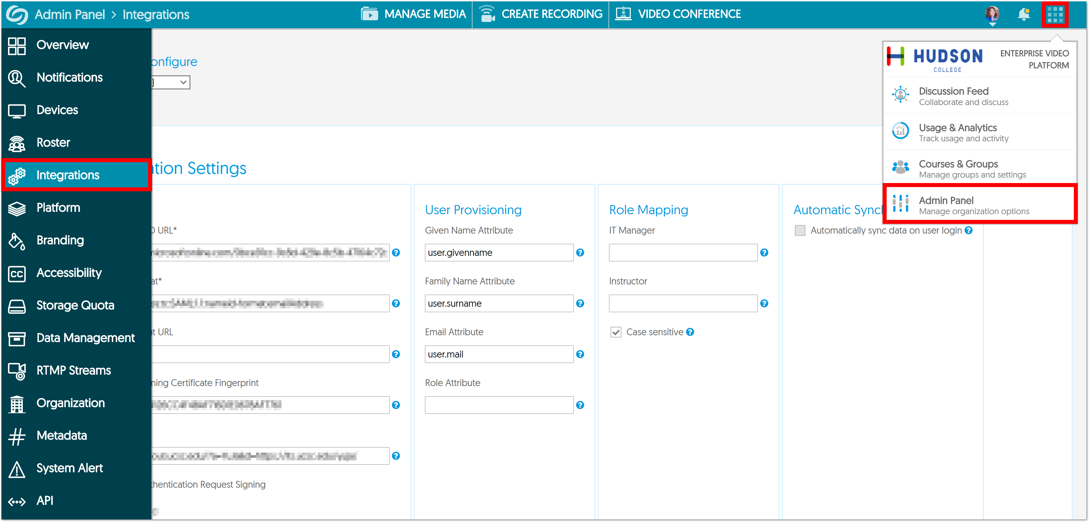Select Platform in the sidebar

tap(58, 208)
